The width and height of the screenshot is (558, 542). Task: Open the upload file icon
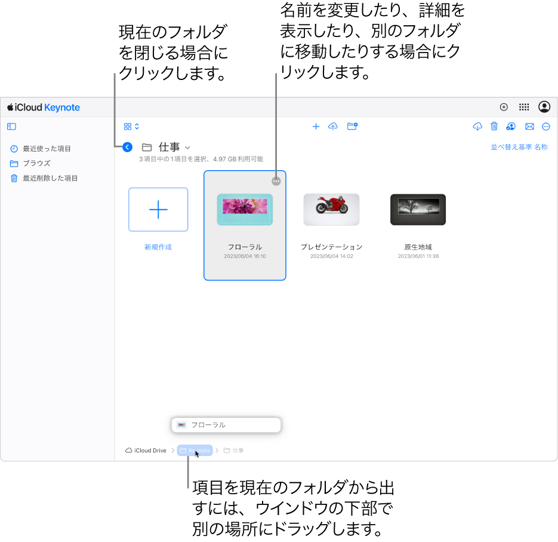[x=333, y=126]
